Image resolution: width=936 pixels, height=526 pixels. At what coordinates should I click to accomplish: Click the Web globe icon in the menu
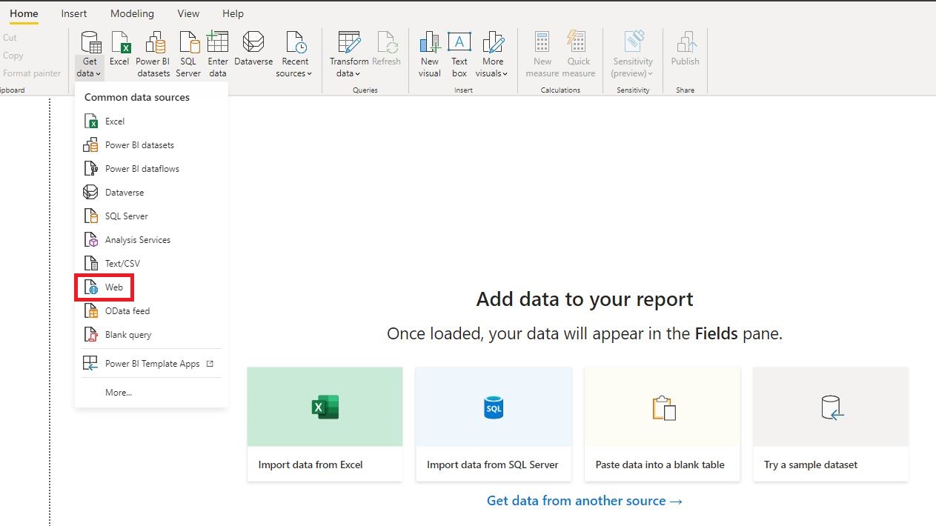(90, 287)
